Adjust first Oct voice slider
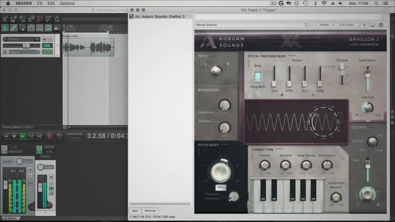 pos(274,84)
